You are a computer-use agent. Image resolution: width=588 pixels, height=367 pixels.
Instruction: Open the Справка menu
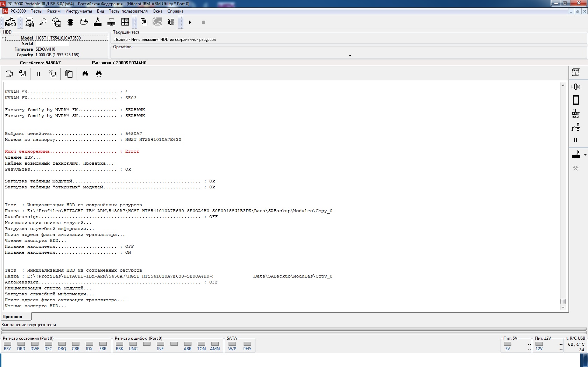pos(175,11)
